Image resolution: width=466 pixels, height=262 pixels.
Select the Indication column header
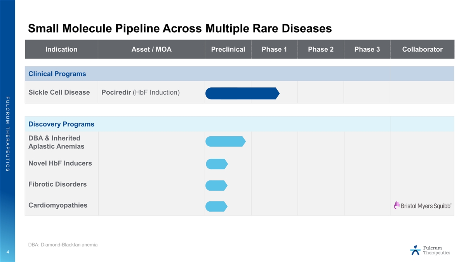(x=61, y=49)
